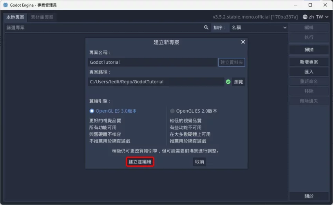Image resolution: width=333 pixels, height=205 pixels.
Task: Click the 新增專案 button
Action: point(309,62)
